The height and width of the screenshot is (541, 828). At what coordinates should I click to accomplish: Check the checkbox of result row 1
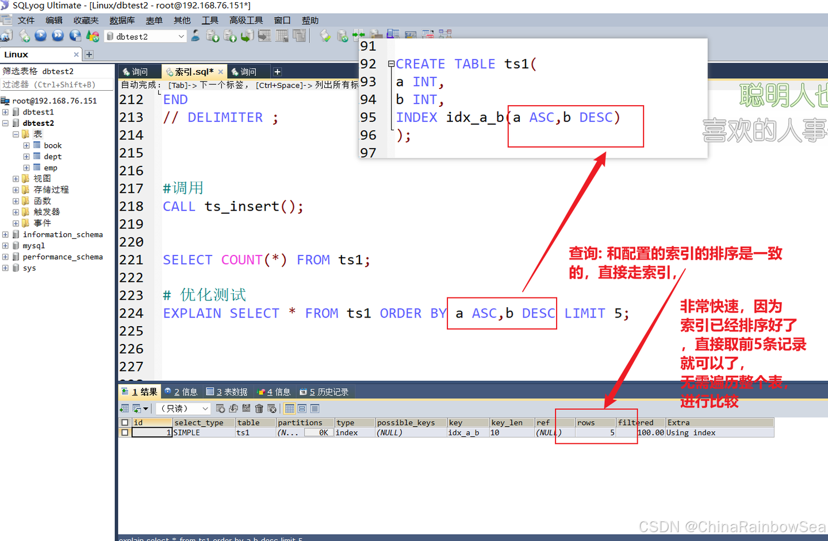coord(125,432)
